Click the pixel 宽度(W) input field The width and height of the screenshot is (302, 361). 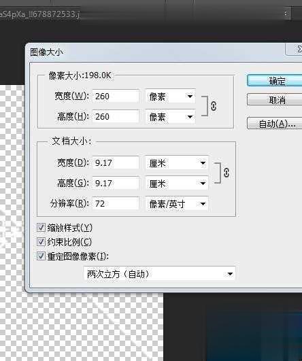pyautogui.click(x=116, y=97)
